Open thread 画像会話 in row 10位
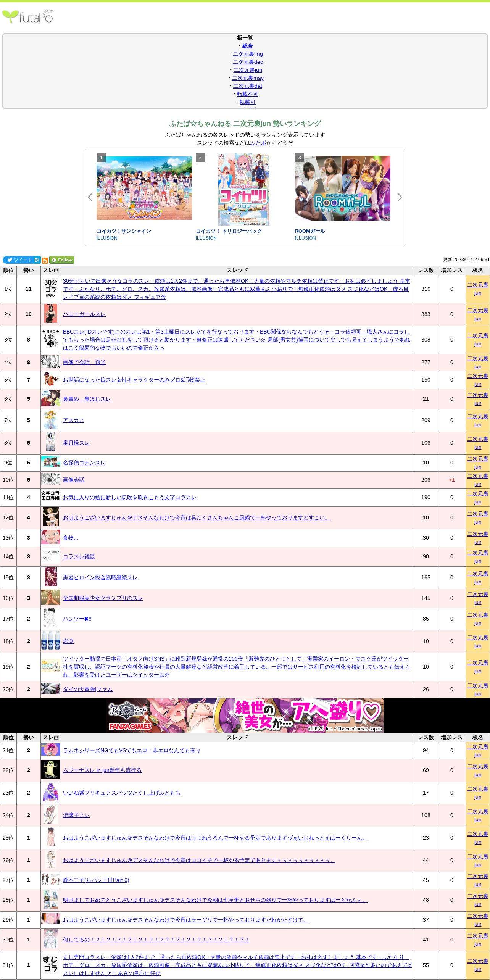The height and width of the screenshot is (980, 490). pos(73,480)
